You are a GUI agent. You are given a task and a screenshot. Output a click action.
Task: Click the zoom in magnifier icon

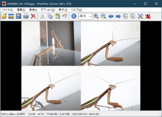pos(96,16)
